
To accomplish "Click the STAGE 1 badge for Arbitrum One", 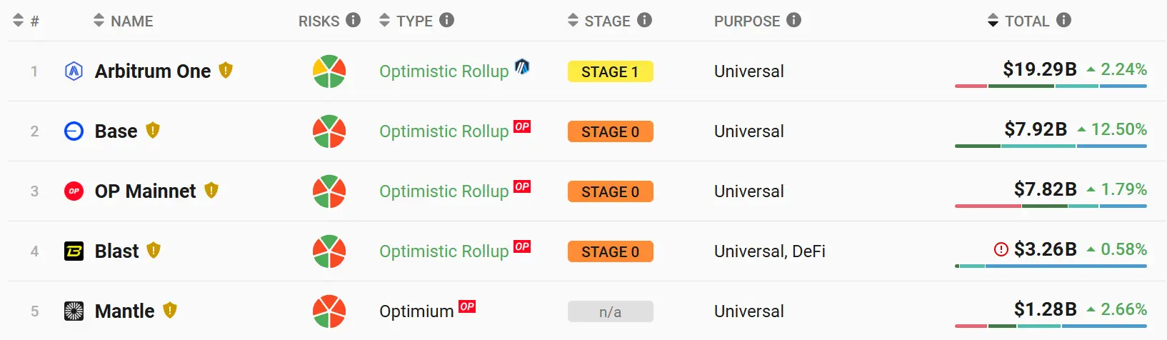I will [x=610, y=71].
